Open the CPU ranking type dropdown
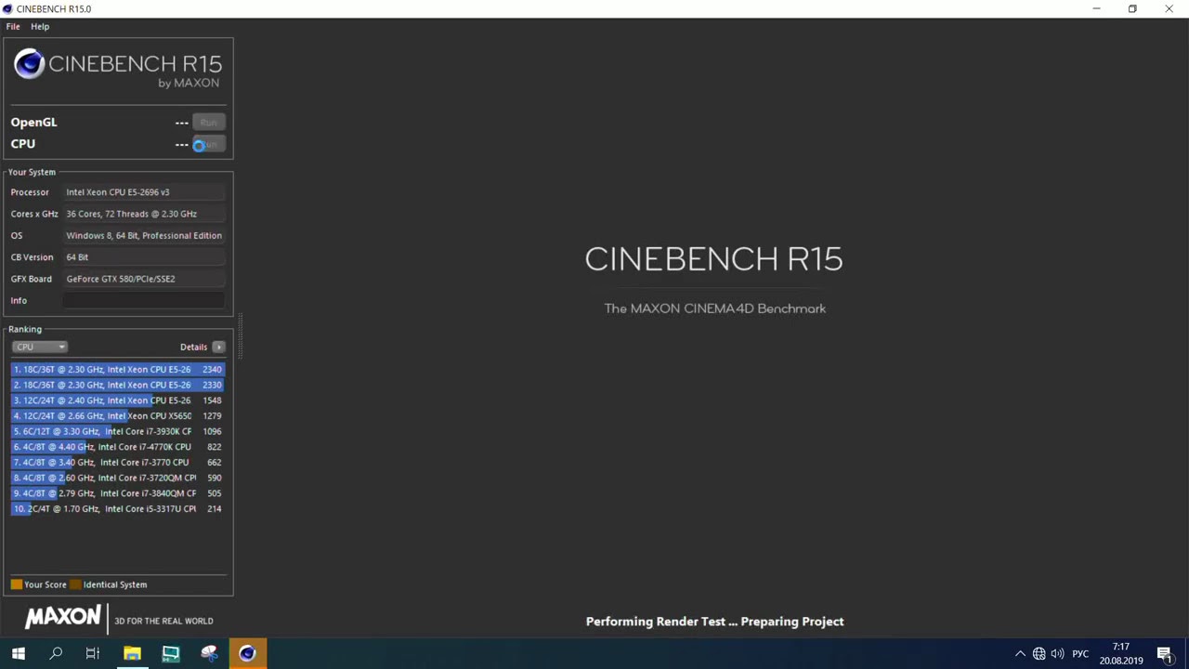1189x669 pixels. click(x=39, y=347)
